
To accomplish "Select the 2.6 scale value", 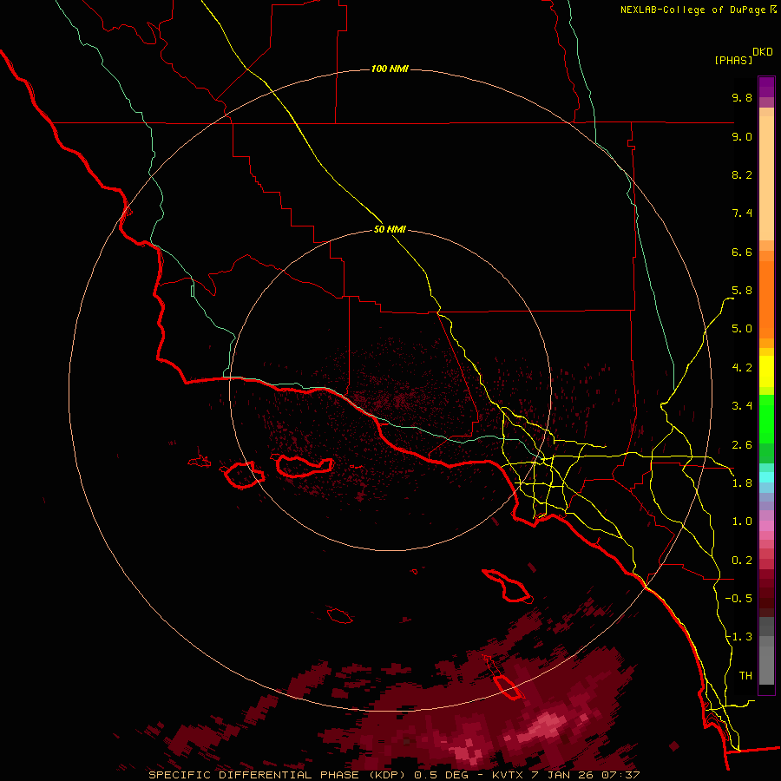I will pyautogui.click(x=742, y=445).
